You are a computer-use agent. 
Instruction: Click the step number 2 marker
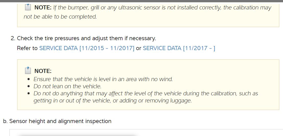(x=13, y=38)
